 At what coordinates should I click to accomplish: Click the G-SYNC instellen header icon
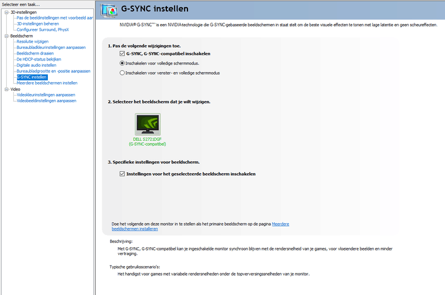coord(109,10)
